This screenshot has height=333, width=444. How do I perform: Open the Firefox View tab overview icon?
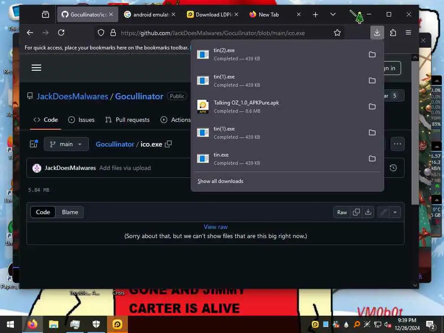(46, 14)
